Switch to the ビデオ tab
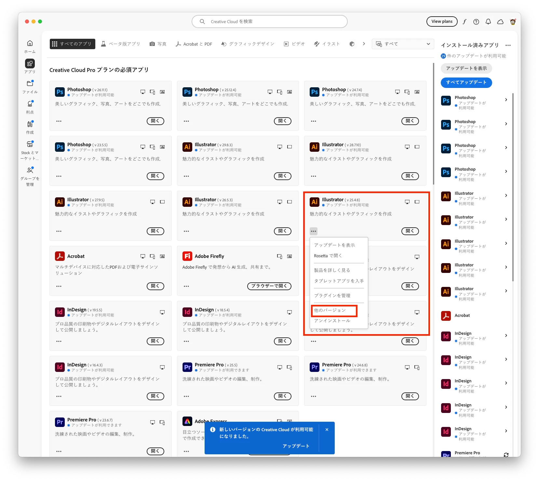539x481 pixels. coord(294,44)
